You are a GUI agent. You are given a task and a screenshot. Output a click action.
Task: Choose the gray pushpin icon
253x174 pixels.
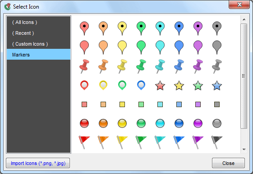(x=216, y=66)
